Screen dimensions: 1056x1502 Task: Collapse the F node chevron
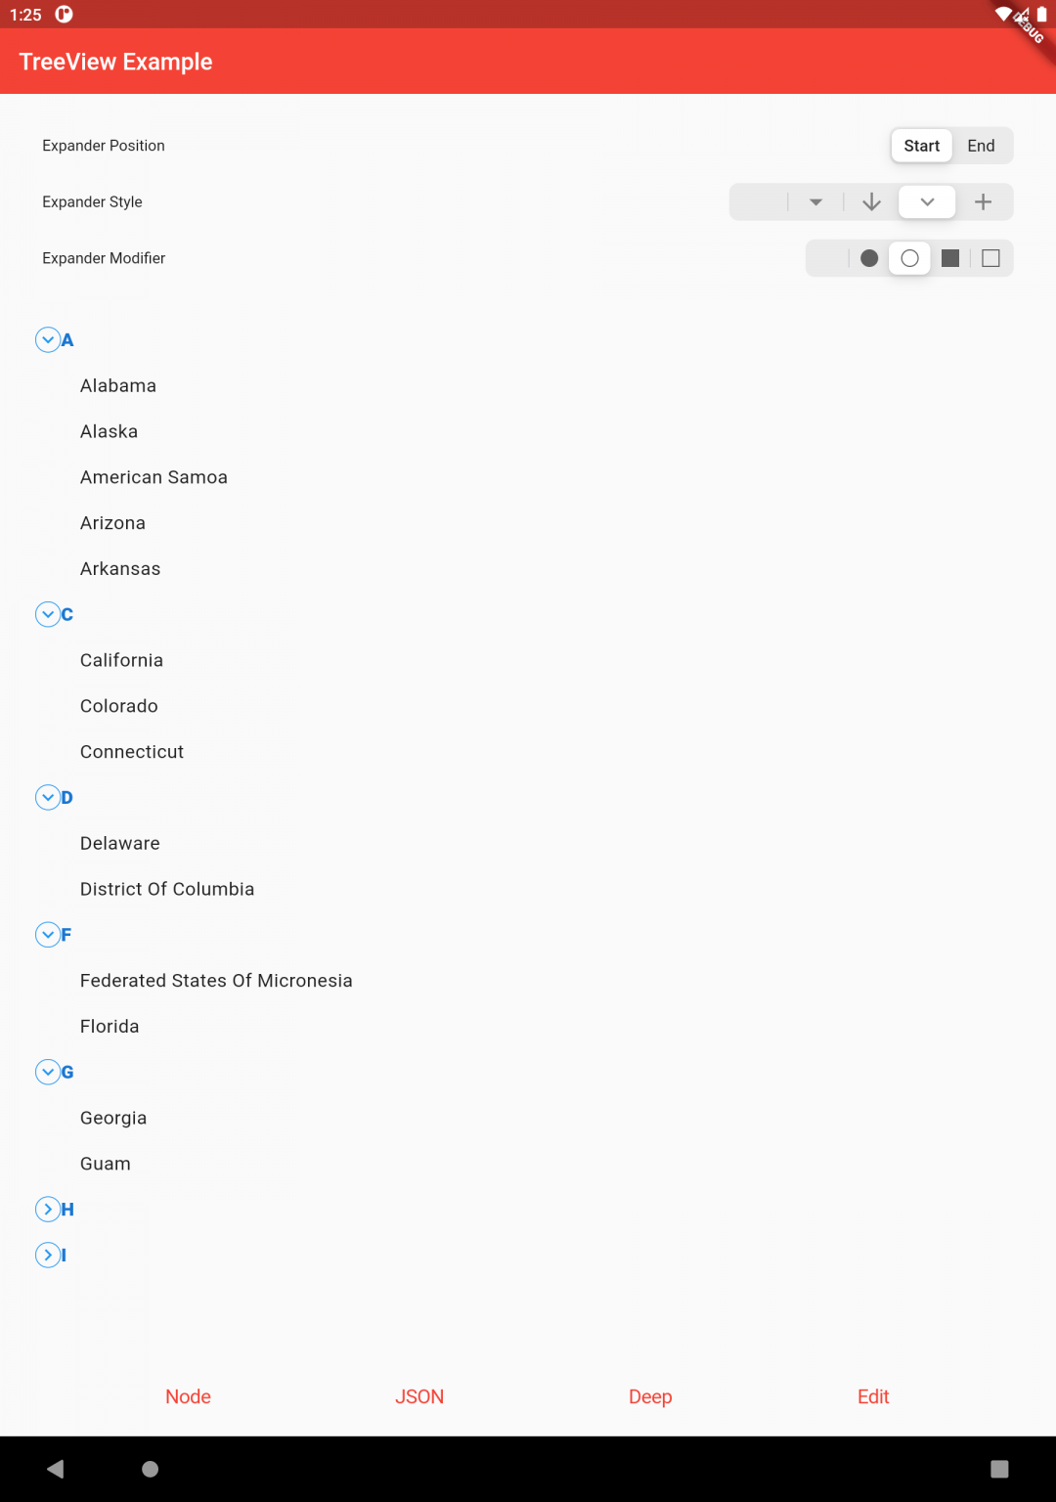(x=48, y=935)
